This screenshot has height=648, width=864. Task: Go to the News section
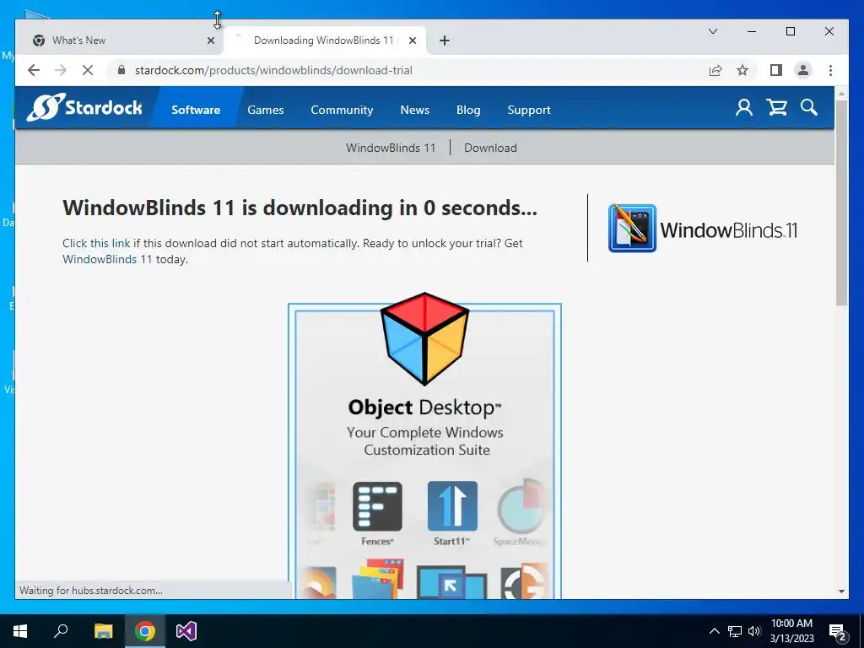[x=414, y=110]
